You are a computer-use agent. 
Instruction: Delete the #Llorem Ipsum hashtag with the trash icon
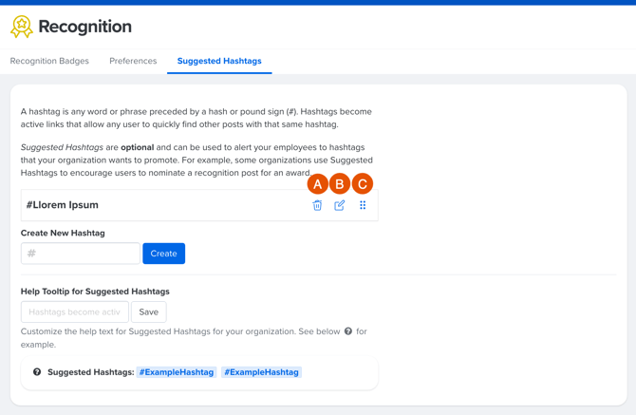click(x=317, y=205)
